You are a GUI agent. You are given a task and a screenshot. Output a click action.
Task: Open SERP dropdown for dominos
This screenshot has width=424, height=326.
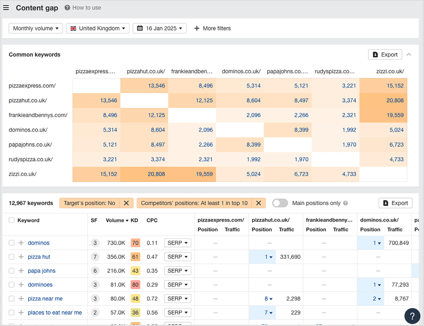click(x=178, y=243)
